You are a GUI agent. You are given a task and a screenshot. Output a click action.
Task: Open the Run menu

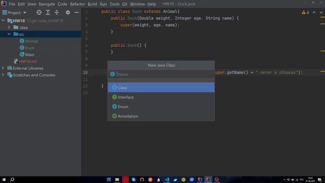103,4
